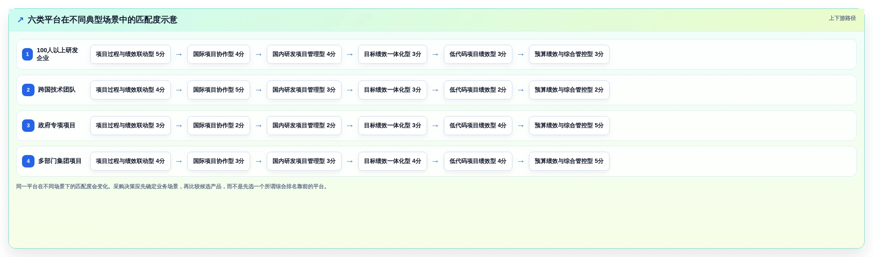Click 低代码项目绩效型 3分 chip
The width and height of the screenshot is (873, 257).
[x=478, y=54]
